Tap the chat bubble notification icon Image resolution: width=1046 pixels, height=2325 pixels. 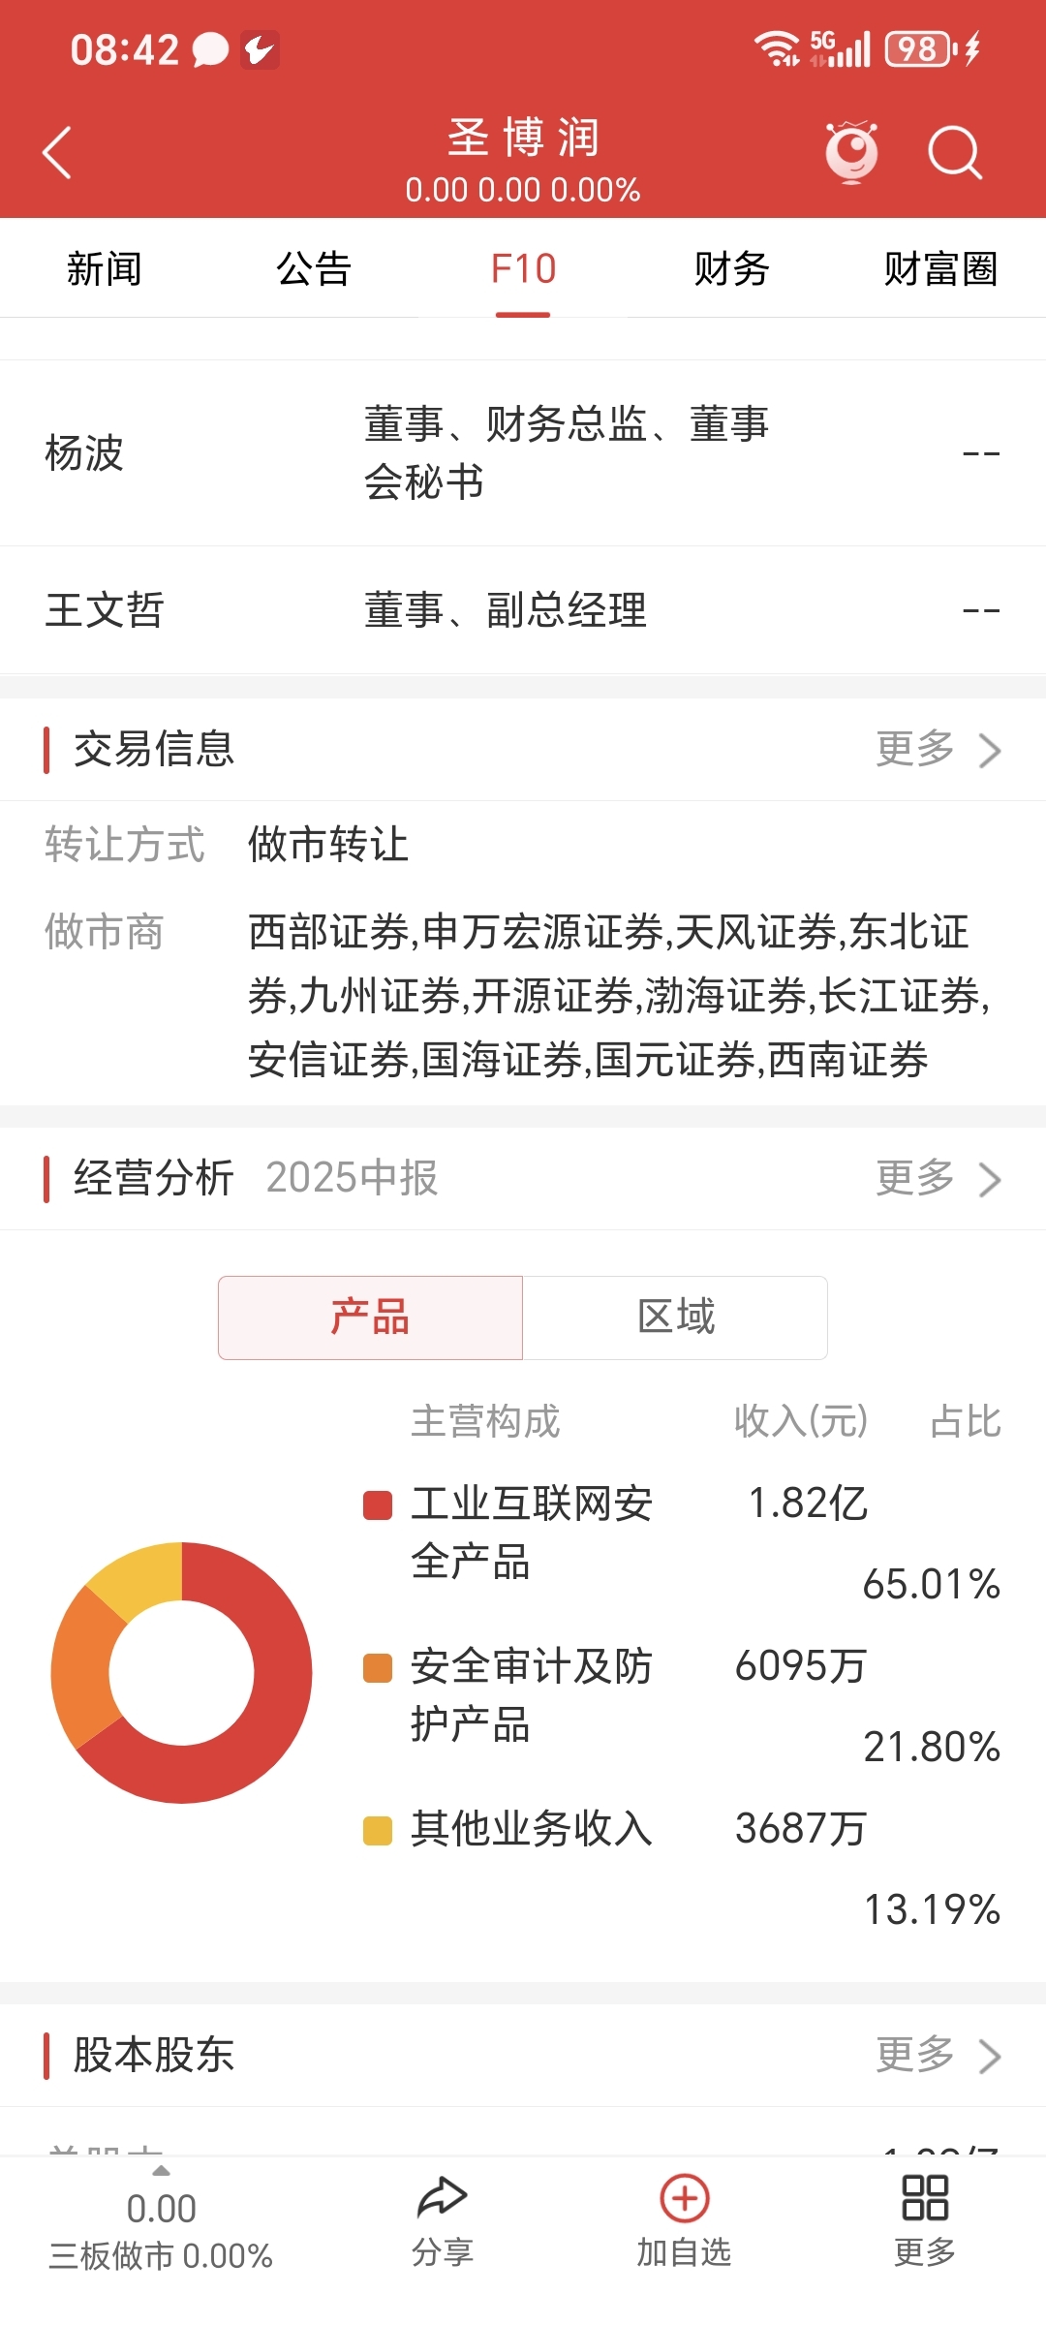[210, 49]
